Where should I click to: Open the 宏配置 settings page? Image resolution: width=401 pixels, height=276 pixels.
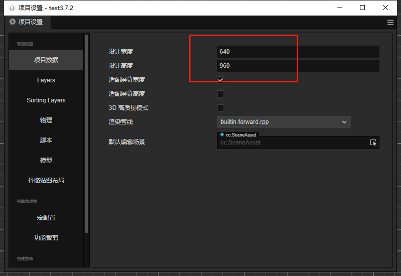46,218
